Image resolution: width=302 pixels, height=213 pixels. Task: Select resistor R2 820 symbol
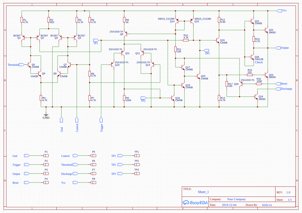coord(48,20)
